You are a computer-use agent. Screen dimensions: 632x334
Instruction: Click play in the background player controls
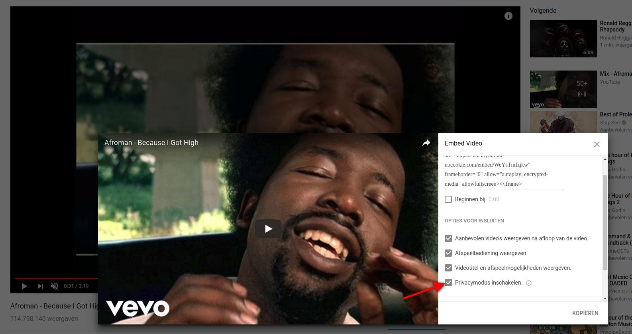click(x=24, y=286)
